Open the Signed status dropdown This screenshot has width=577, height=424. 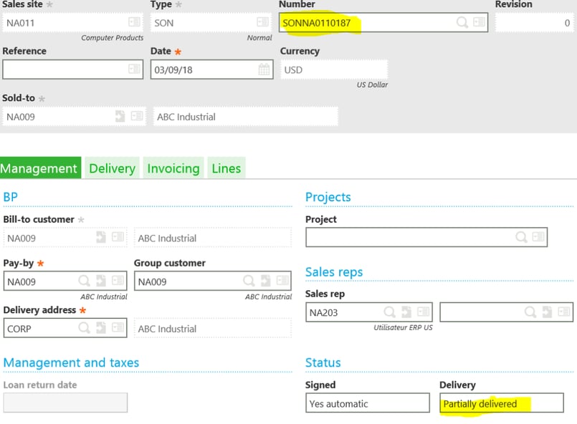(x=368, y=403)
